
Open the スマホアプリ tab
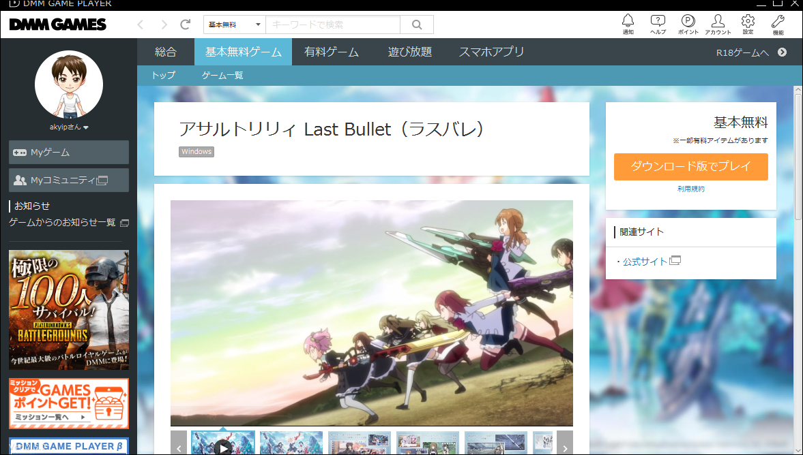click(492, 52)
